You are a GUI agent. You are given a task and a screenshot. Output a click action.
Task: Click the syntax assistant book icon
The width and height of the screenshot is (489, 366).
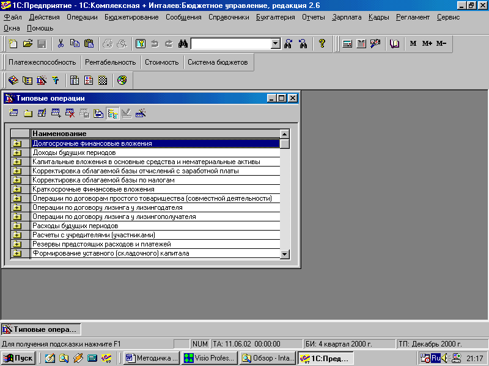394,43
